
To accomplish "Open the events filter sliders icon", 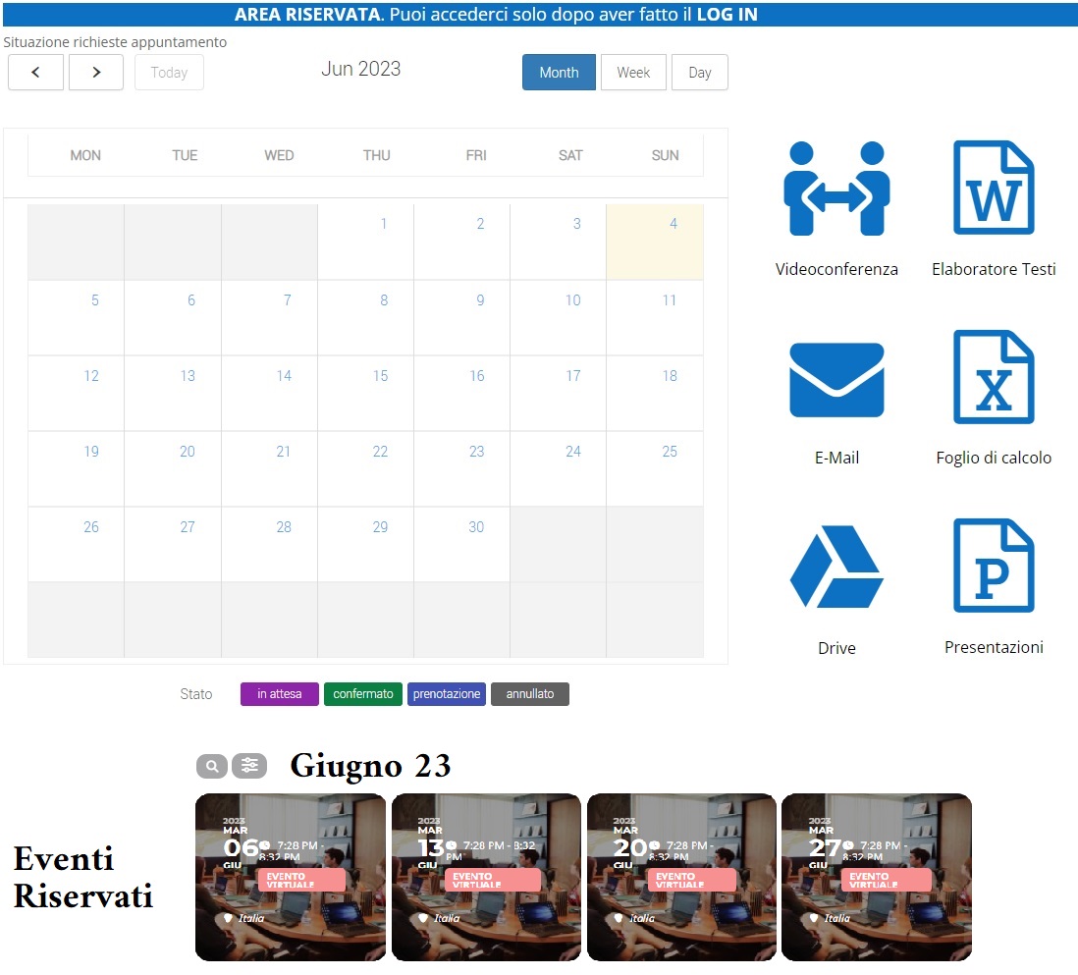I will coord(249,766).
